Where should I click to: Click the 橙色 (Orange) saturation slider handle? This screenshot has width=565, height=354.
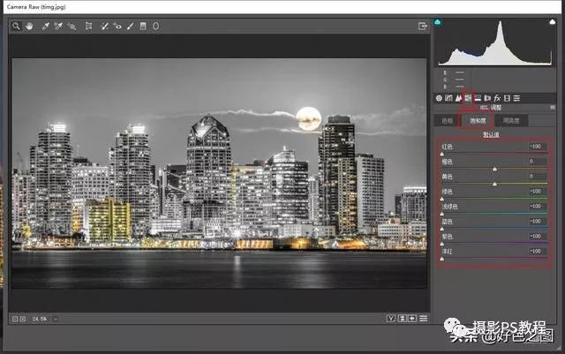click(494, 168)
